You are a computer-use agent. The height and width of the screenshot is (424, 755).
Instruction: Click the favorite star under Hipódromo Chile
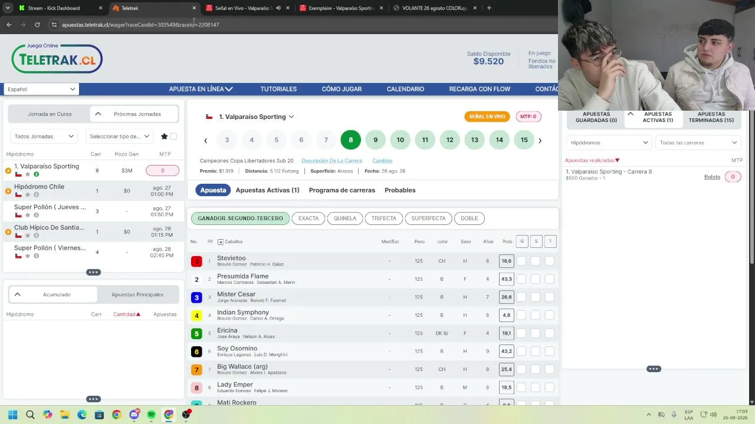[28, 195]
